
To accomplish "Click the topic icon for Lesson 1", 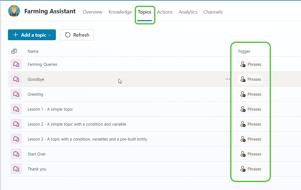I will click(x=16, y=109).
